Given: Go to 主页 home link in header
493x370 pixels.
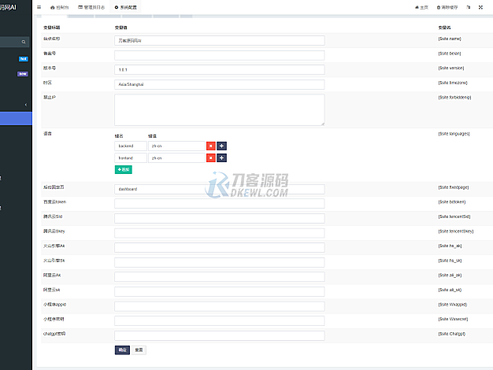Looking at the screenshot, I should pyautogui.click(x=421, y=7).
